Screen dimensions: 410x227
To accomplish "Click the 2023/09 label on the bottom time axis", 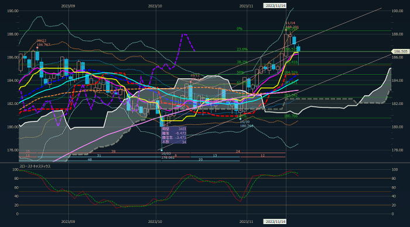I will 68,222.
